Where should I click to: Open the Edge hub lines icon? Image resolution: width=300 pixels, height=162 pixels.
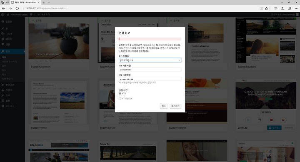pyautogui.click(x=276, y=8)
